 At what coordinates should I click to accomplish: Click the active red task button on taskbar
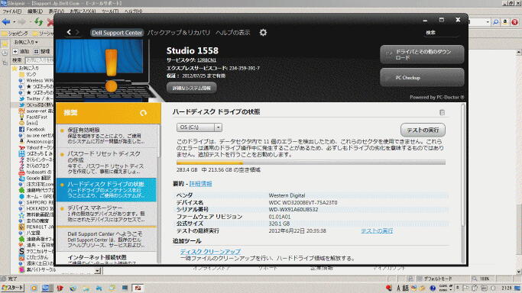pyautogui.click(x=138, y=288)
